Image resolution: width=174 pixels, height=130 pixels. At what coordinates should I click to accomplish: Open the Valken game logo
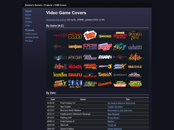tap(60, 35)
